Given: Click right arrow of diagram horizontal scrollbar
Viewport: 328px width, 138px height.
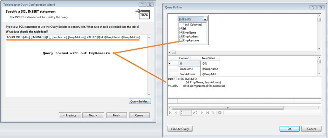Looking at the screenshot, I should point(315,53).
